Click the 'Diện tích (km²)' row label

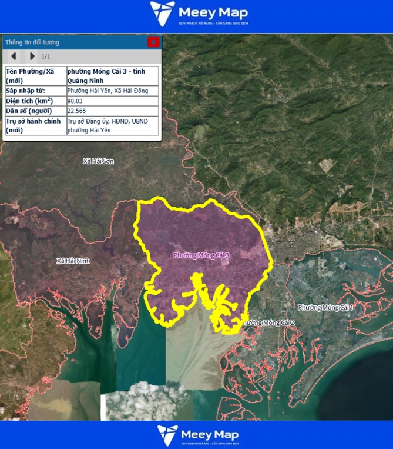29,101
